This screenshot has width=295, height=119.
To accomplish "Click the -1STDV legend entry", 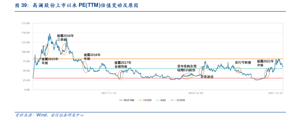I will 177,100.
